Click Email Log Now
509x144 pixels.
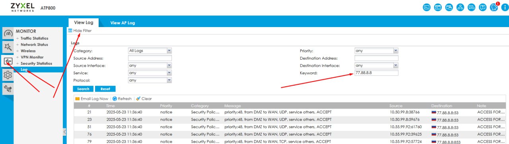(x=91, y=99)
